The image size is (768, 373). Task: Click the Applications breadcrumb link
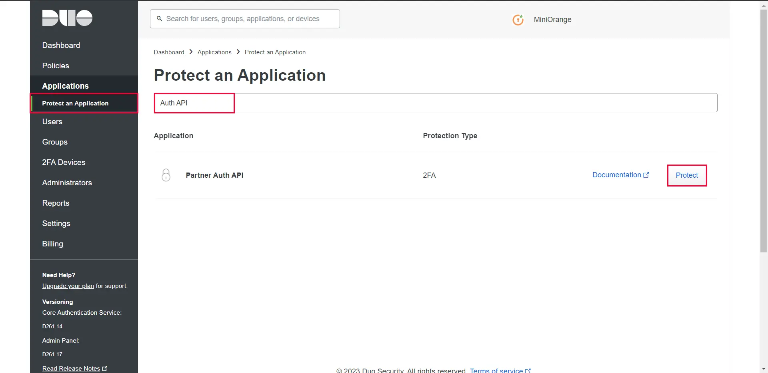[x=214, y=52]
